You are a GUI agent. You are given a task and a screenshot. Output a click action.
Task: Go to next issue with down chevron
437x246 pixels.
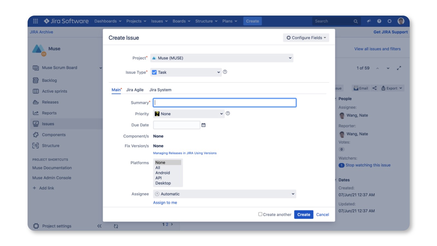[388, 68]
